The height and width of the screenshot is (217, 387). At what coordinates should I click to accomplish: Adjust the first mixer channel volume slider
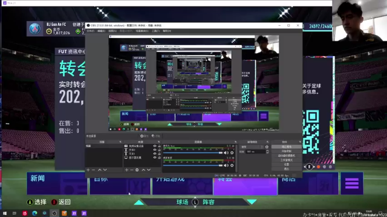(193, 153)
